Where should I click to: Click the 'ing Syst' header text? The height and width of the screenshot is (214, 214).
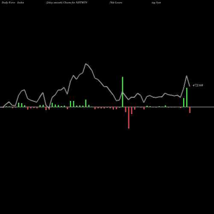[x=156, y=3]
